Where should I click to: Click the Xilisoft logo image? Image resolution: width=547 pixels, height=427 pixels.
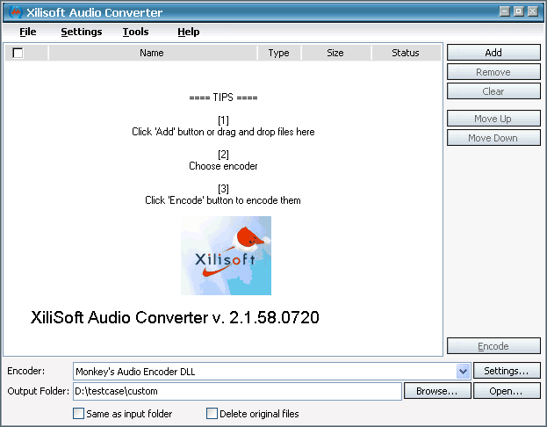pos(226,256)
